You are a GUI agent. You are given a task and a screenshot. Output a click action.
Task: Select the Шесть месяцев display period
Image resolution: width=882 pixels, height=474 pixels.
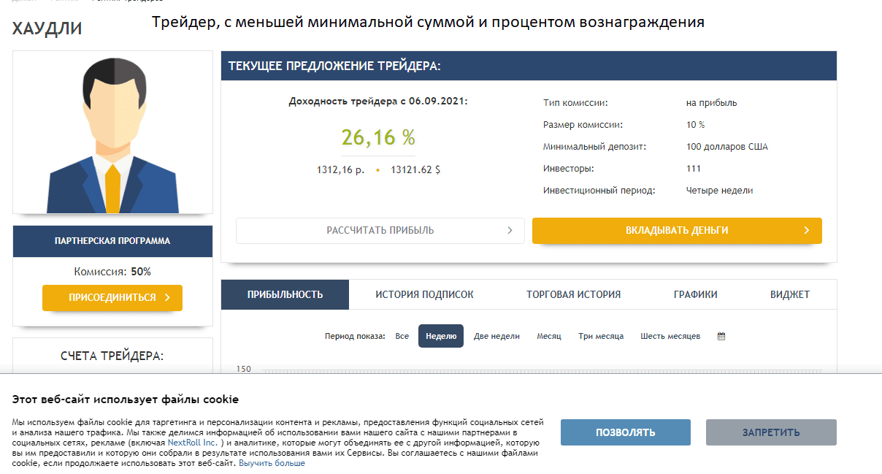(x=670, y=336)
